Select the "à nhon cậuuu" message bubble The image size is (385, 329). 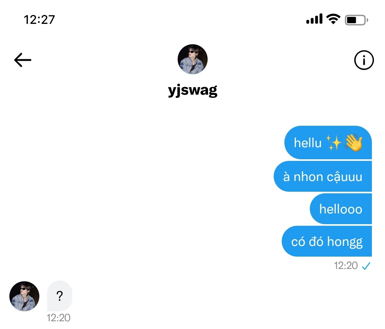coord(323,177)
